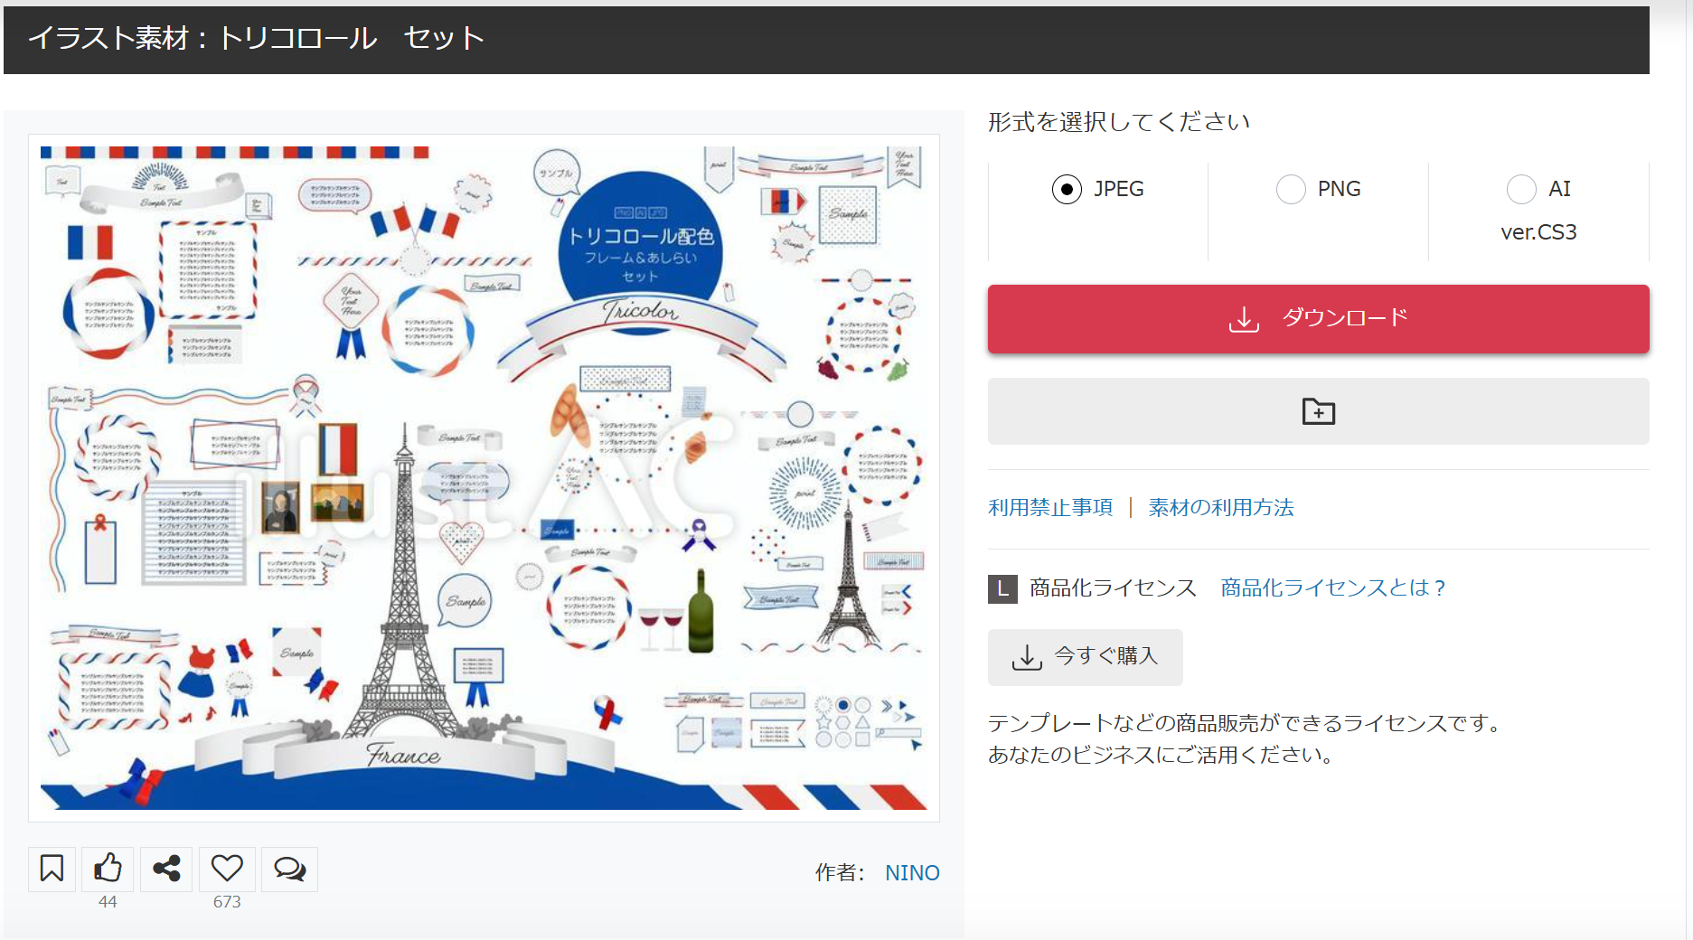The image size is (1693, 940).
Task: Open the share icon options
Action: [166, 869]
